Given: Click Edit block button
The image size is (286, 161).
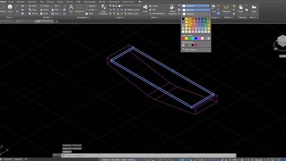Looking at the screenshot, I should tap(152, 10).
